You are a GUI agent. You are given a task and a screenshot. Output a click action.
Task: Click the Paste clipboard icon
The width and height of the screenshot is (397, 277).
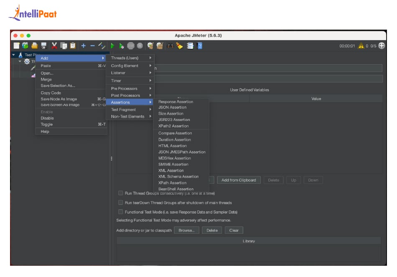[x=73, y=46]
